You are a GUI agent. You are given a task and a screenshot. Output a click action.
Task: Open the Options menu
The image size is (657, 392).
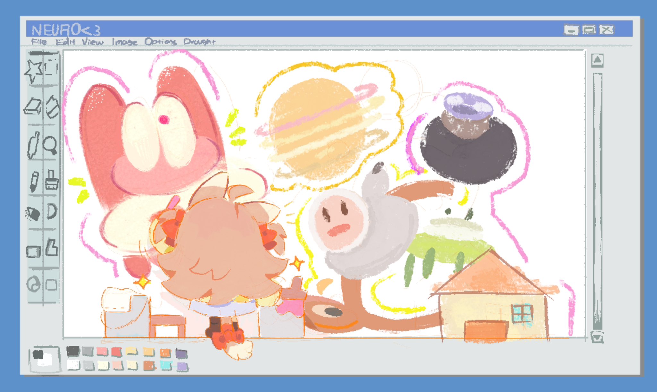[160, 42]
